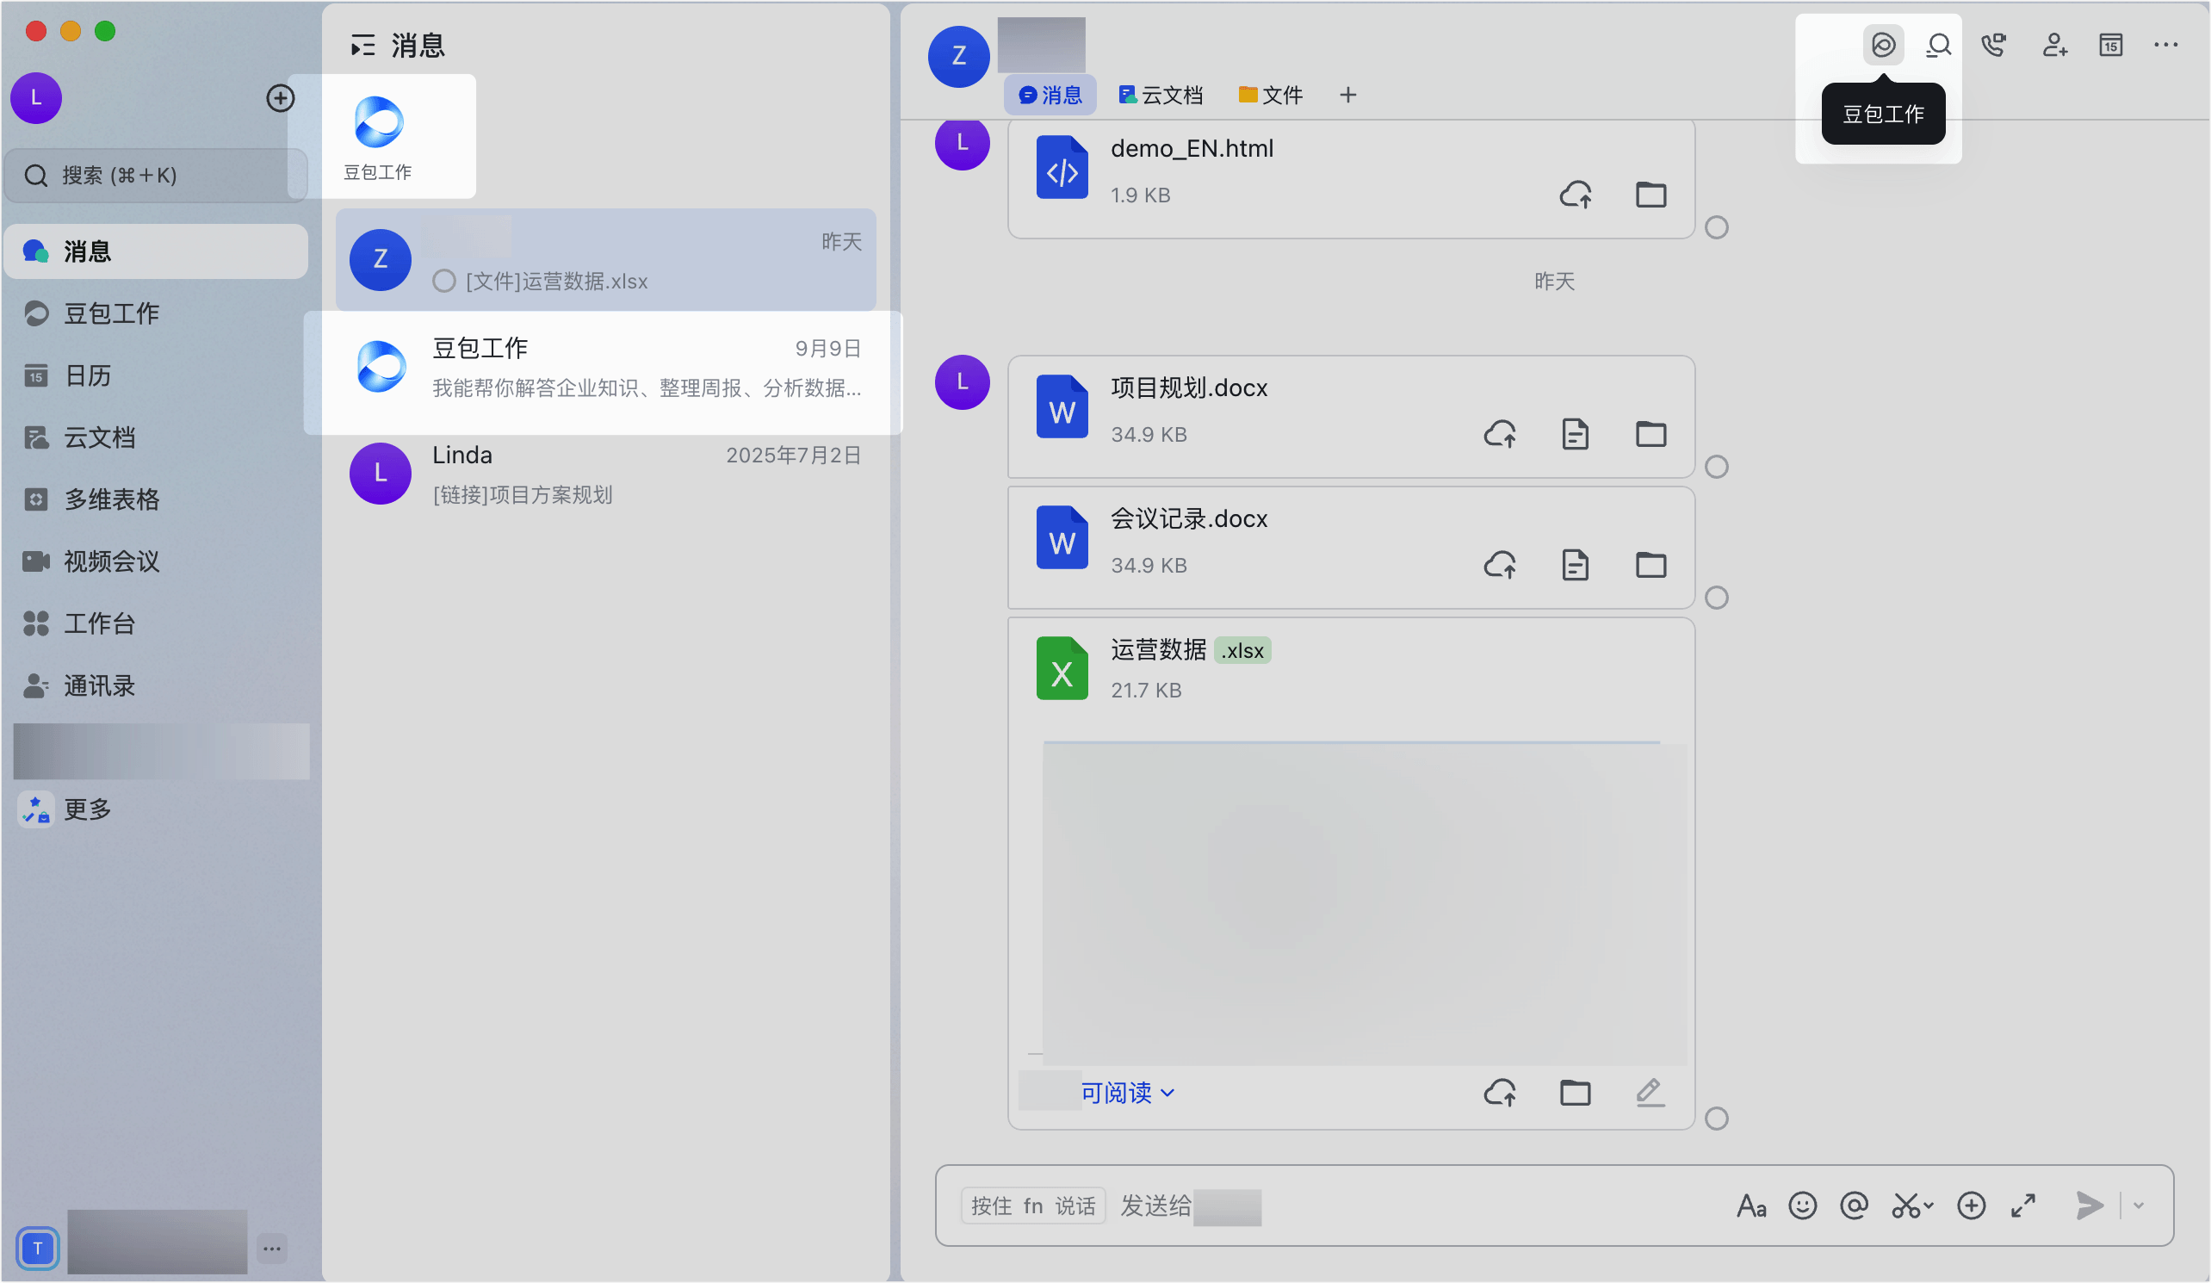Expand the screenshot scissors dropdown
The width and height of the screenshot is (2211, 1283).
point(1929,1206)
